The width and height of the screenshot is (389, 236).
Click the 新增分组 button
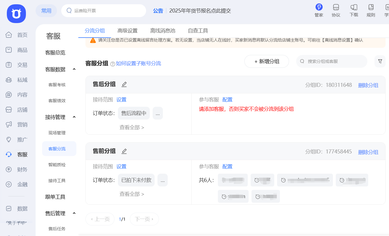coord(267,61)
